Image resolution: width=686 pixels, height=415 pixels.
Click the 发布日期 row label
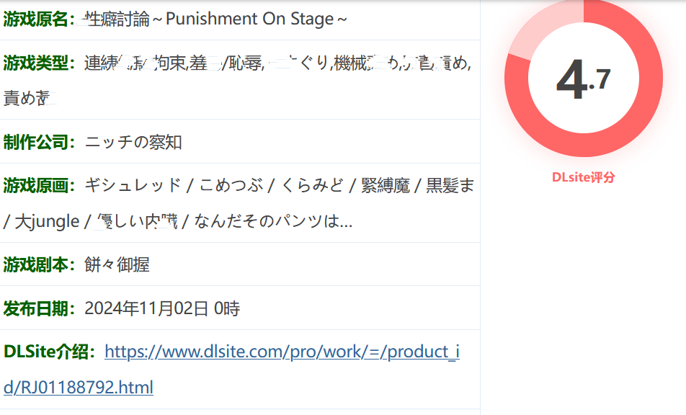(x=35, y=308)
